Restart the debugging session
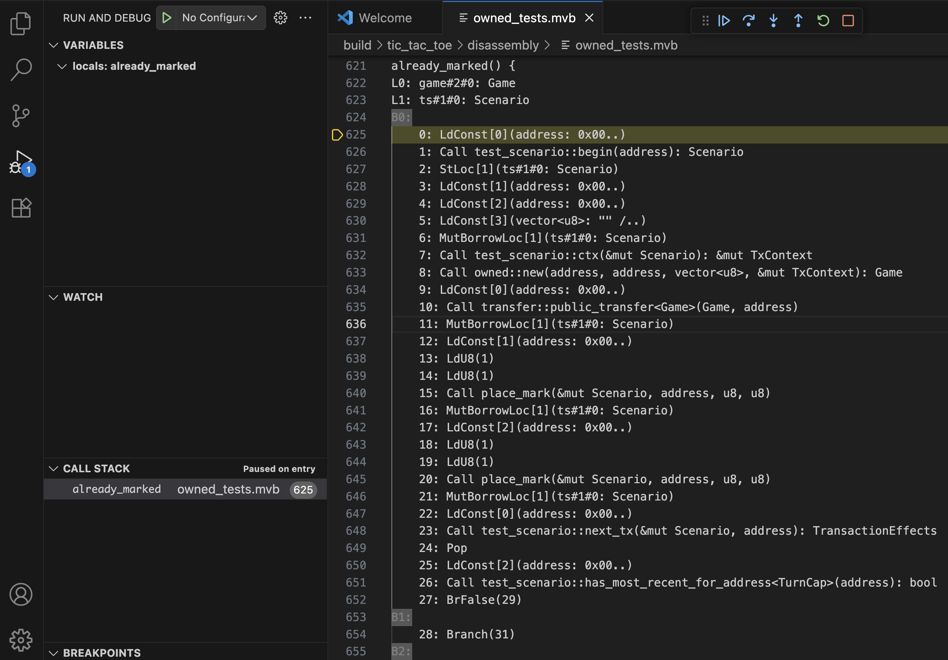 [823, 21]
